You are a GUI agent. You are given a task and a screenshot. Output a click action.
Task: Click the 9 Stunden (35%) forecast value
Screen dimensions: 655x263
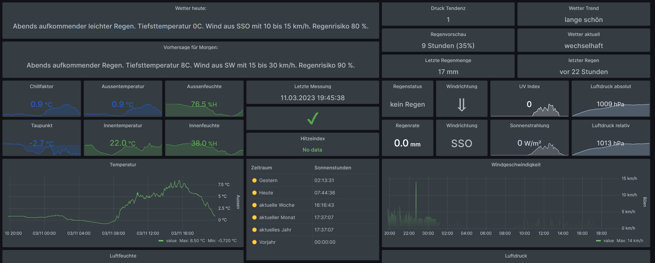(448, 46)
